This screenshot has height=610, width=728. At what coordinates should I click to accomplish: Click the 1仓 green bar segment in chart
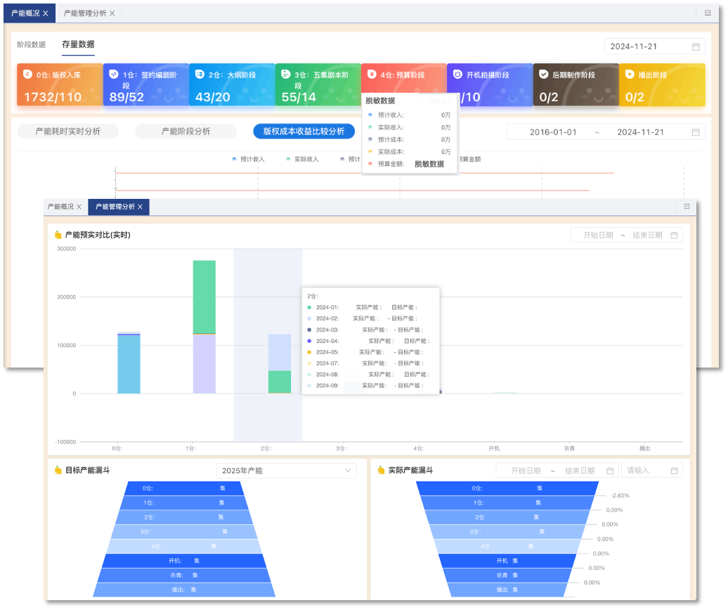point(204,297)
